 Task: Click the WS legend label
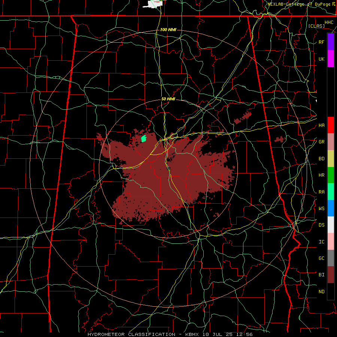pyautogui.click(x=321, y=209)
